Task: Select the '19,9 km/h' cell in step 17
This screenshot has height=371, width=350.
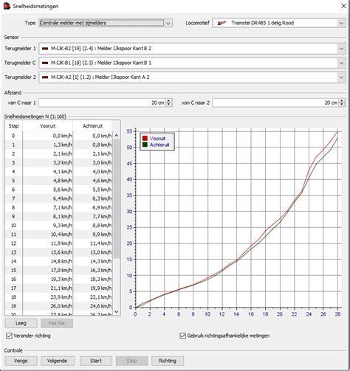Action: click(x=92, y=288)
